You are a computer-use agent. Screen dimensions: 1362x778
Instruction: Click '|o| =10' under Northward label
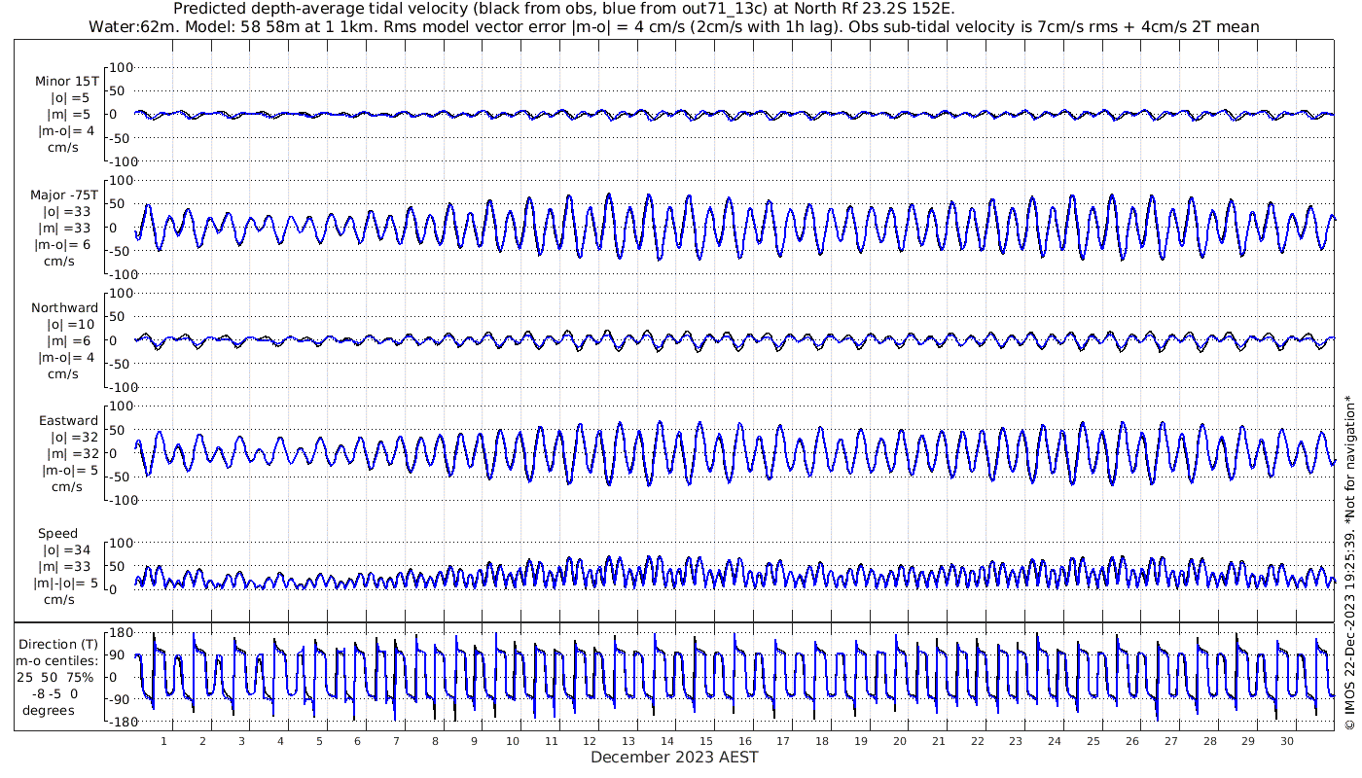pyautogui.click(x=70, y=325)
